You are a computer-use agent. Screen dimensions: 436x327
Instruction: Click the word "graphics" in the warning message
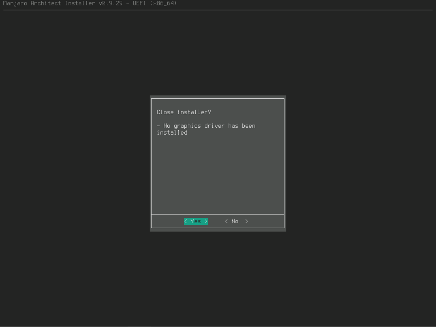tap(187, 126)
